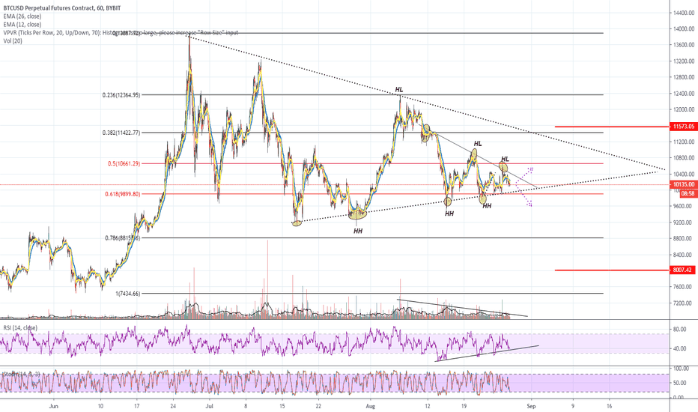Click 9600.00 on the price axis
The image size is (698, 412).
(683, 206)
